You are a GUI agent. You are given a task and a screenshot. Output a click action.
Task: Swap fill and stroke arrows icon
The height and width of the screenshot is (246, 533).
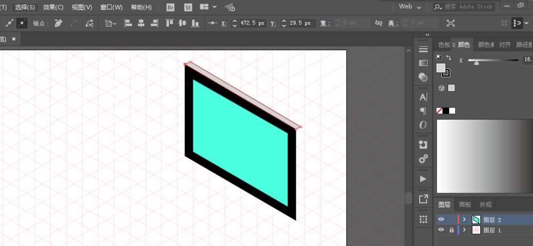[448, 58]
